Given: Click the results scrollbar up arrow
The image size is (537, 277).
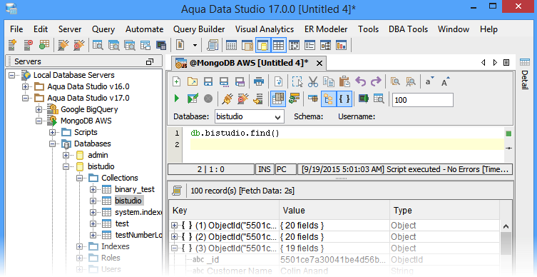Looking at the screenshot, I should (x=506, y=226).
